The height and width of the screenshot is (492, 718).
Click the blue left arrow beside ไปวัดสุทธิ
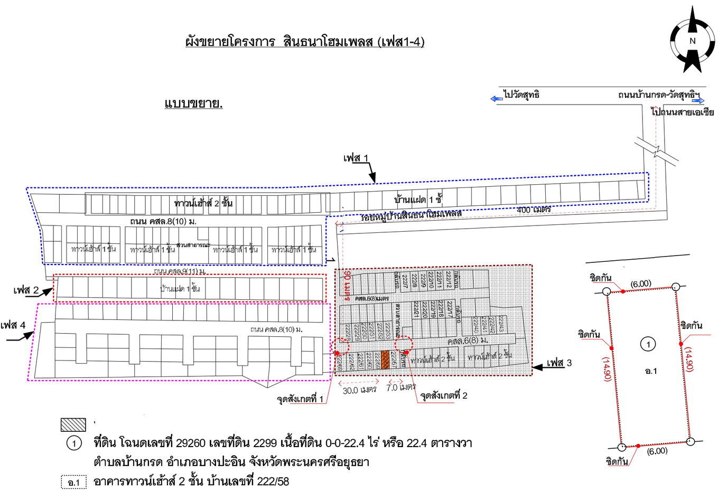point(496,99)
